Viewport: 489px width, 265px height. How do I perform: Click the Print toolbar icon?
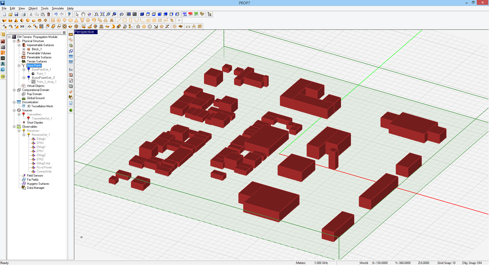tap(23, 14)
